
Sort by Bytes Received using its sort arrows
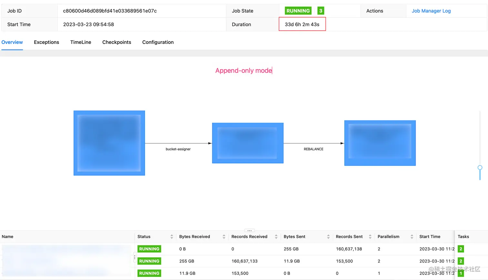[224, 237]
